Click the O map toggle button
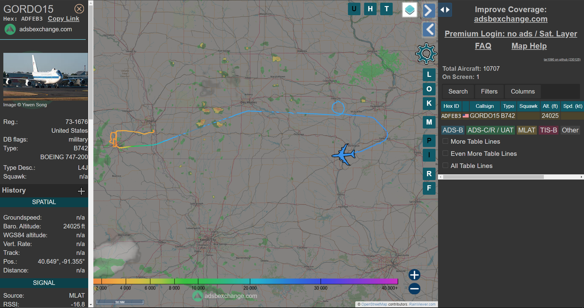584x308 pixels. 429,89
